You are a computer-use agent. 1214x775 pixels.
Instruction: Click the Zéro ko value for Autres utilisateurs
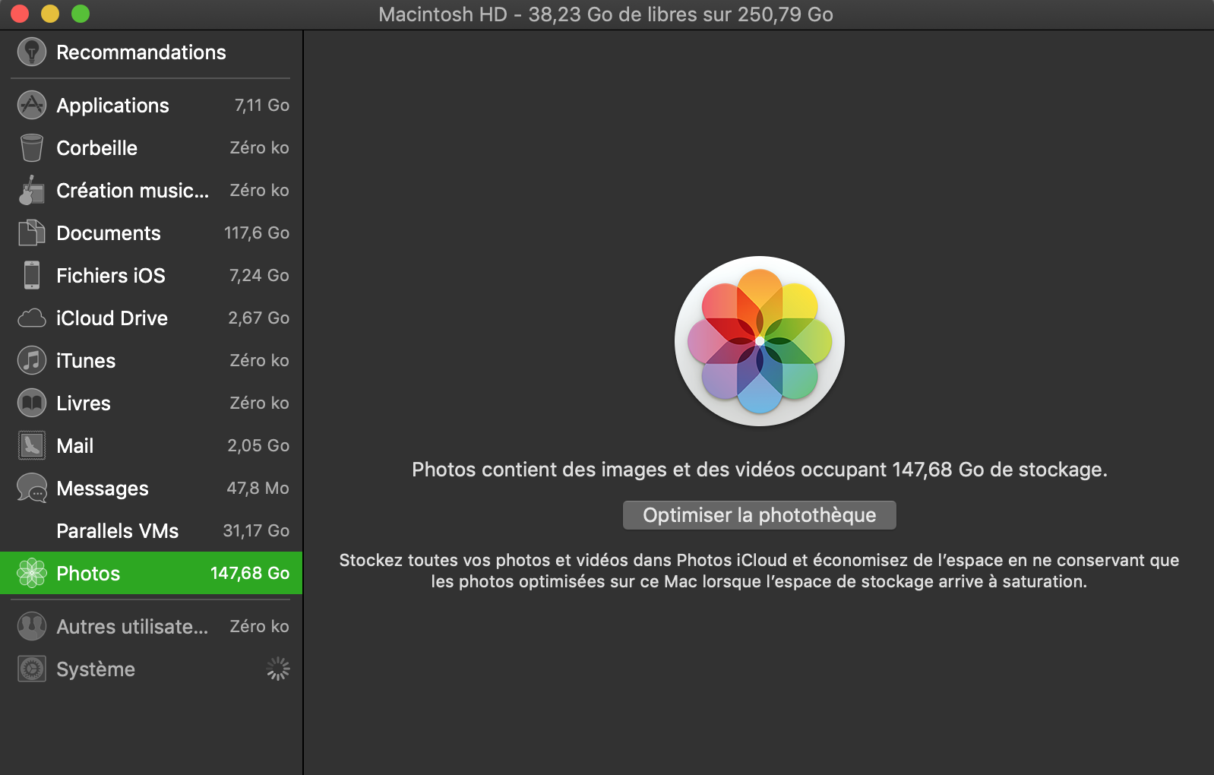(260, 626)
